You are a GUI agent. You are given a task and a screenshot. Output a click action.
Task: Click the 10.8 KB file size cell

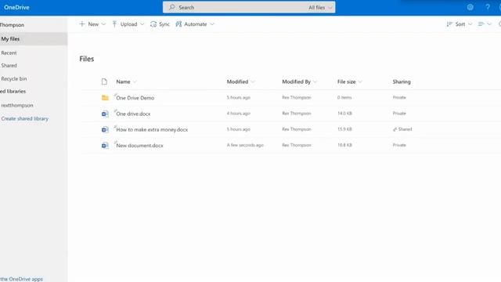(x=344, y=145)
